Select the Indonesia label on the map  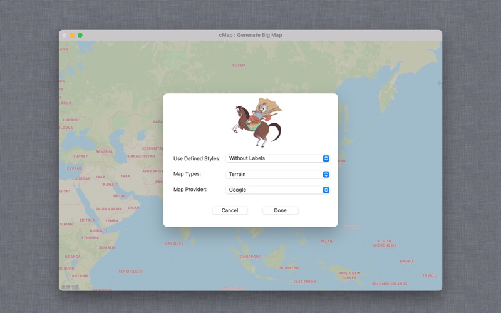coord(289,268)
